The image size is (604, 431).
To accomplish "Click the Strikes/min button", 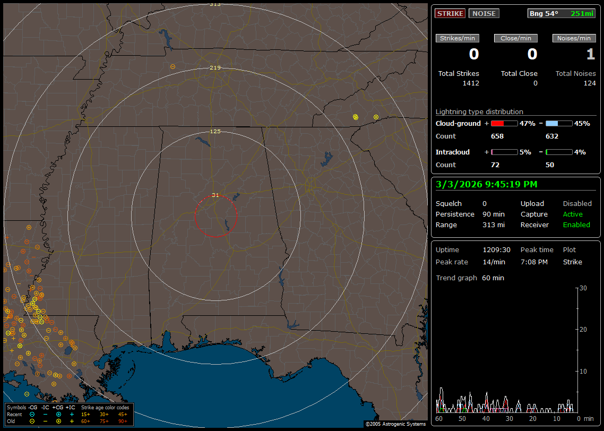I will [x=457, y=38].
